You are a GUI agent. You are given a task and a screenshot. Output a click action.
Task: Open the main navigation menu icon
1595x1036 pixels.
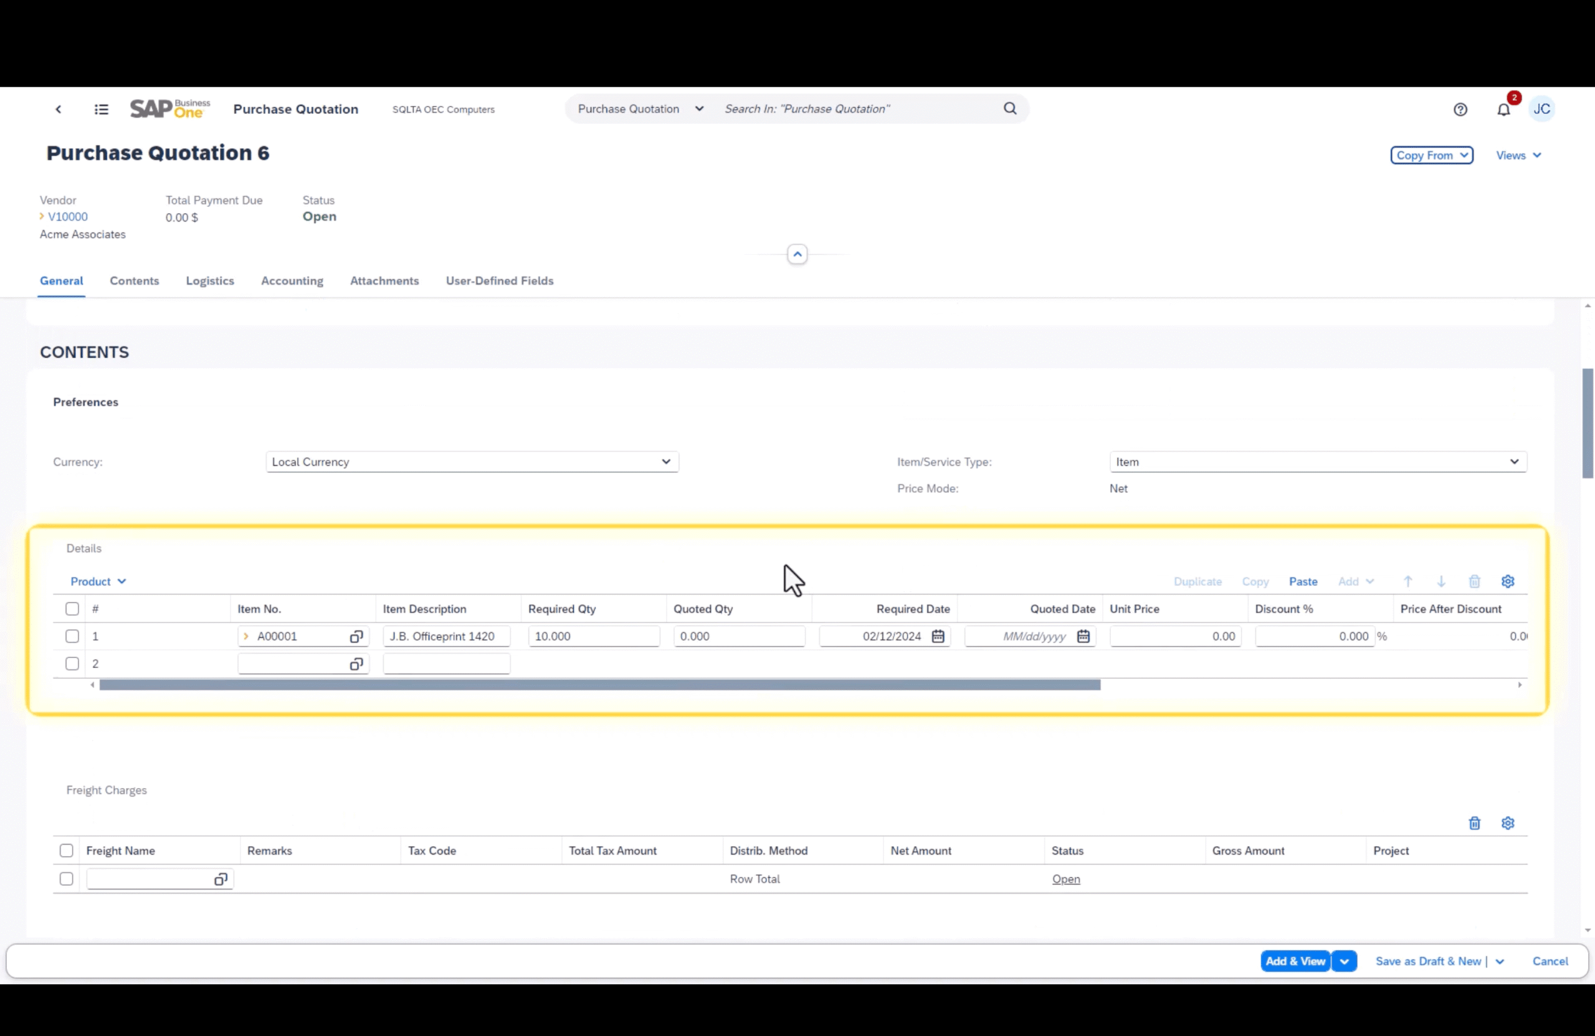point(101,109)
